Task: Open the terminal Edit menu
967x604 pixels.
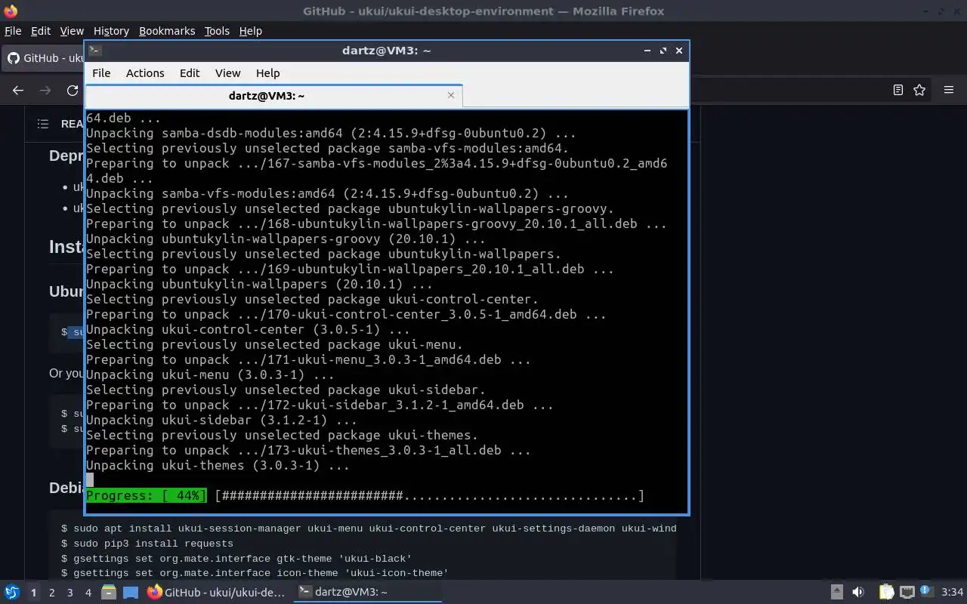Action: coord(190,73)
